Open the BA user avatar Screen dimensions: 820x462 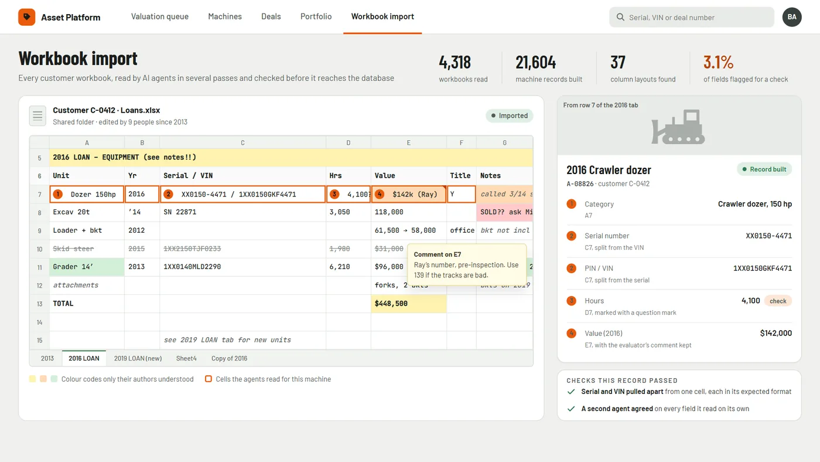[x=792, y=17]
